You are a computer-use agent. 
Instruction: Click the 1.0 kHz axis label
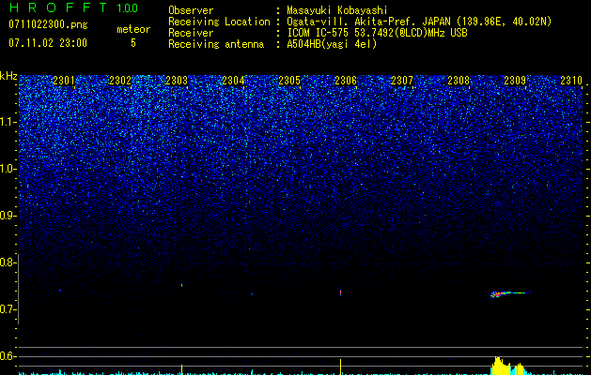tap(8, 169)
